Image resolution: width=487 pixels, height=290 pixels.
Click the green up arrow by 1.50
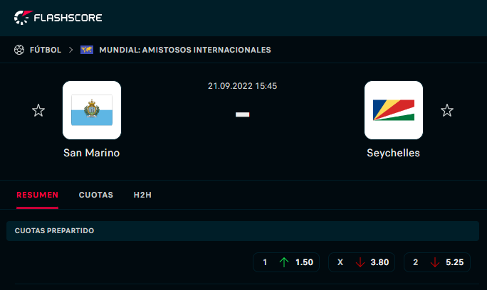point(284,262)
